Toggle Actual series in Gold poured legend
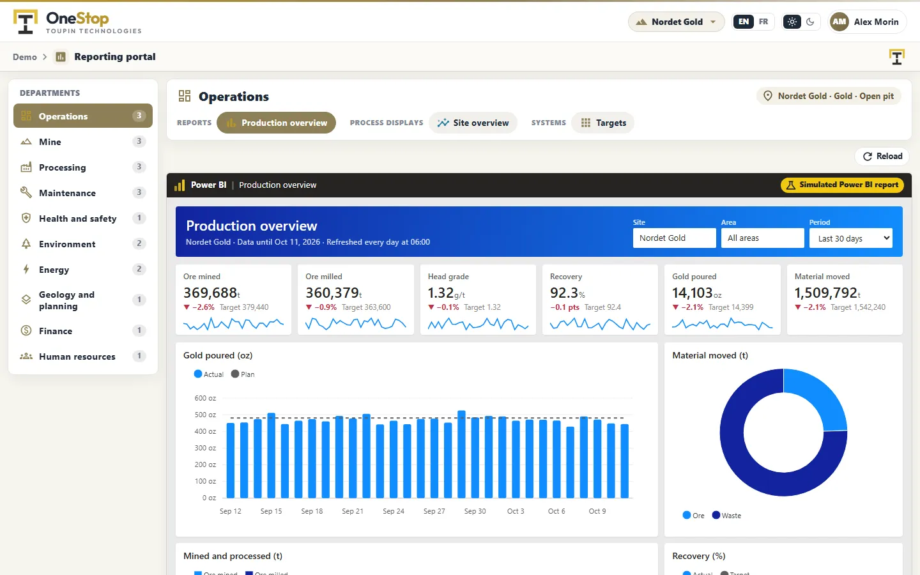 click(x=209, y=374)
